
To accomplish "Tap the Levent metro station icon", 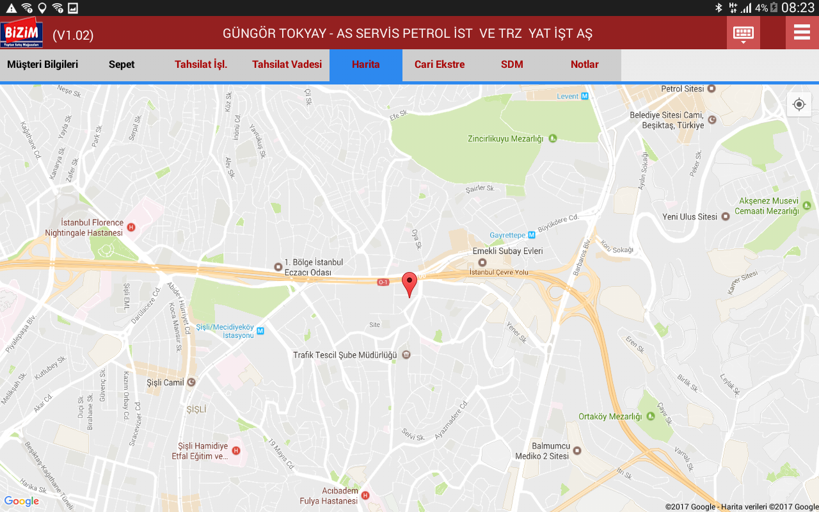I will coord(584,96).
